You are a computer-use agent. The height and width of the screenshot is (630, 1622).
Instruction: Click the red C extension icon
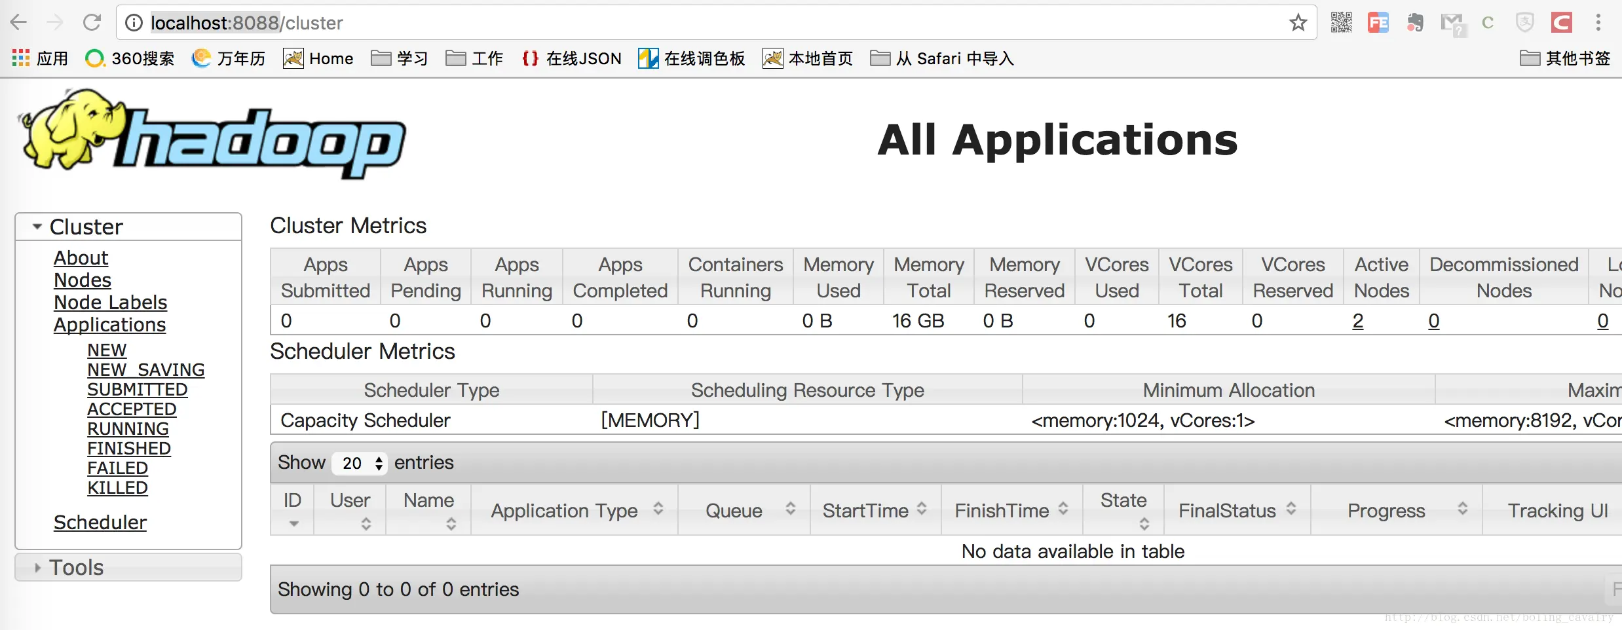coord(1562,23)
